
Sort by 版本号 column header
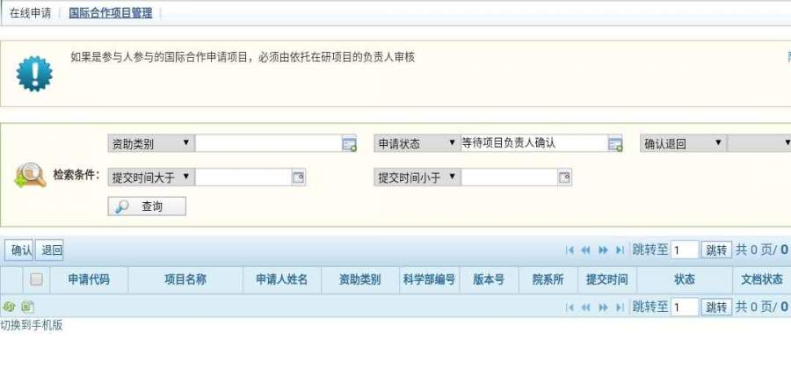pos(489,279)
